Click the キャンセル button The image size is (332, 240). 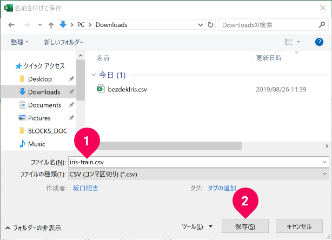click(x=299, y=226)
